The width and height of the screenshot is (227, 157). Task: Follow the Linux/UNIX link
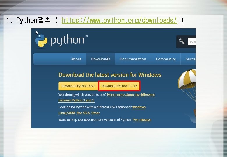pyautogui.click(x=67, y=113)
